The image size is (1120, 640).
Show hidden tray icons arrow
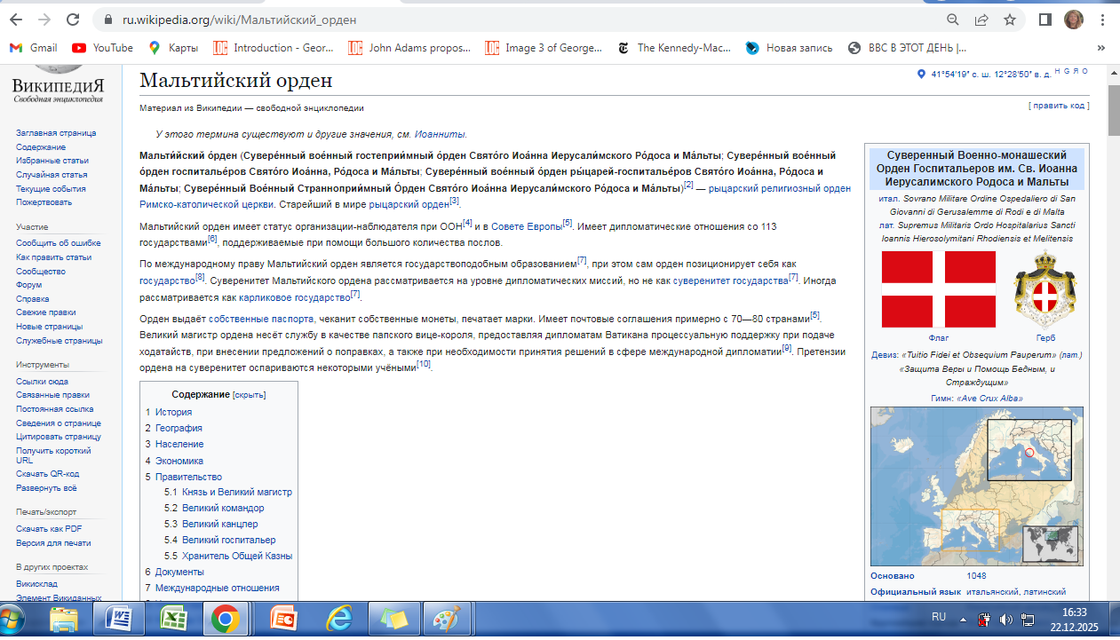click(x=963, y=619)
